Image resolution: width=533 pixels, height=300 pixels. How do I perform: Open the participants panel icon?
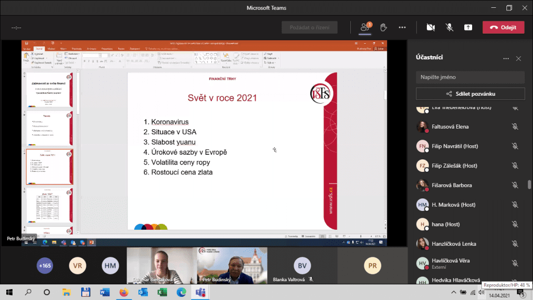click(365, 27)
